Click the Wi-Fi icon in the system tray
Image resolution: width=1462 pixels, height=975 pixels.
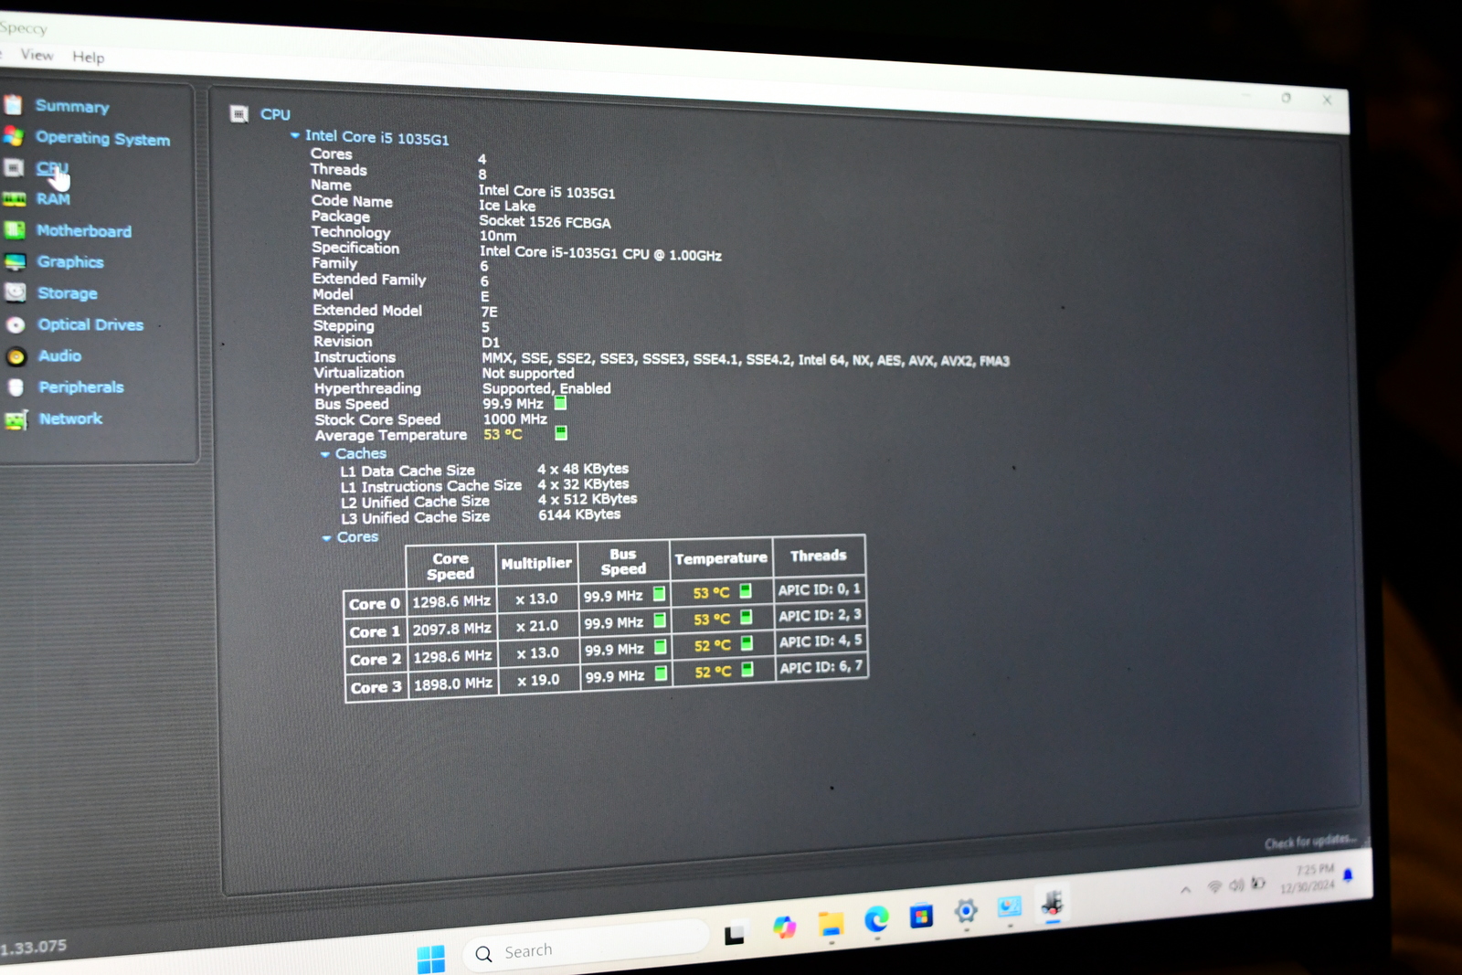coord(1215,886)
